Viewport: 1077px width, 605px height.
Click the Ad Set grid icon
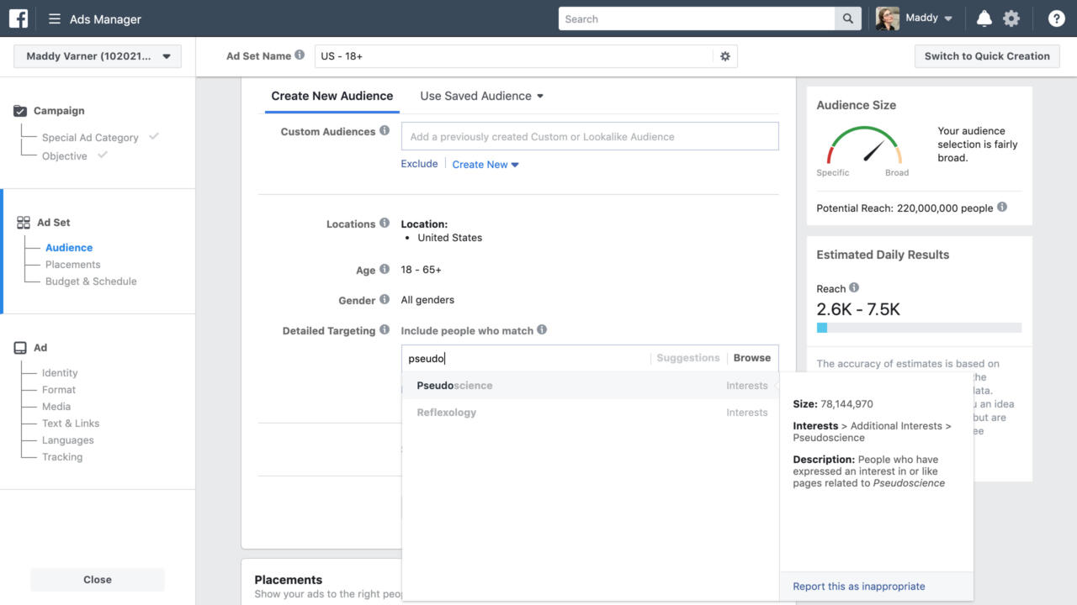pos(24,223)
